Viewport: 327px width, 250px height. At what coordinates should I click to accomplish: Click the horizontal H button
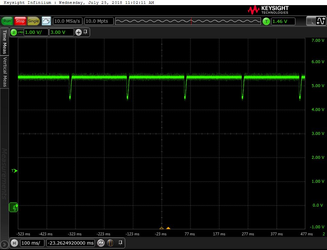pyautogui.click(x=14, y=243)
